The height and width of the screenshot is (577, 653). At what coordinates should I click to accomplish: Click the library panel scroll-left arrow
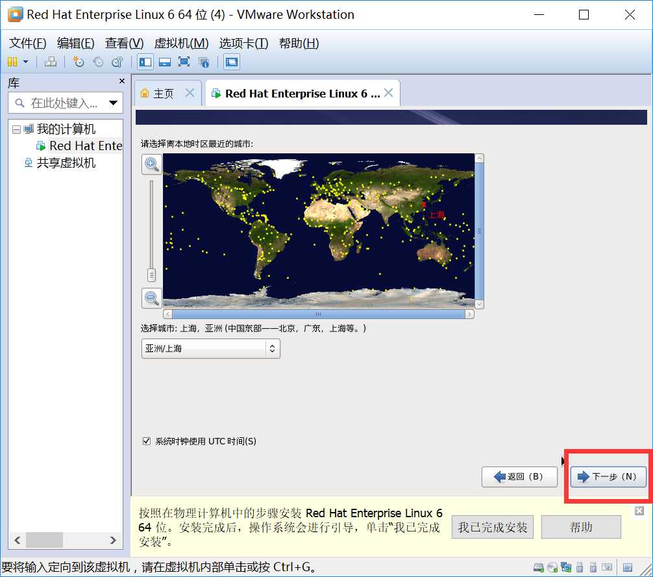pos(17,541)
